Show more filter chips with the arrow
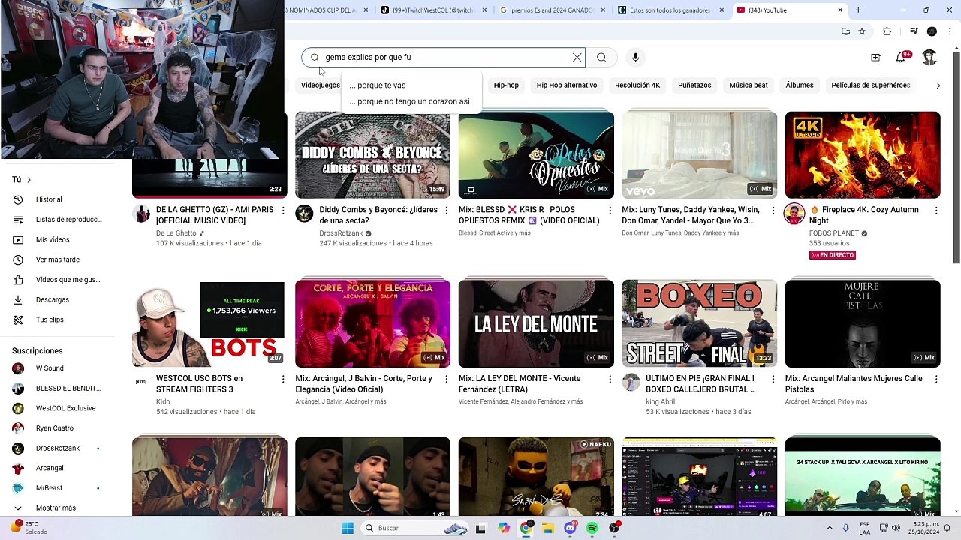This screenshot has height=540, width=961. [938, 85]
